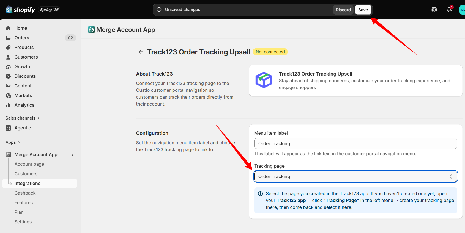Click the Unsaved changes alert icon
The image size is (465, 233).
tap(159, 10)
